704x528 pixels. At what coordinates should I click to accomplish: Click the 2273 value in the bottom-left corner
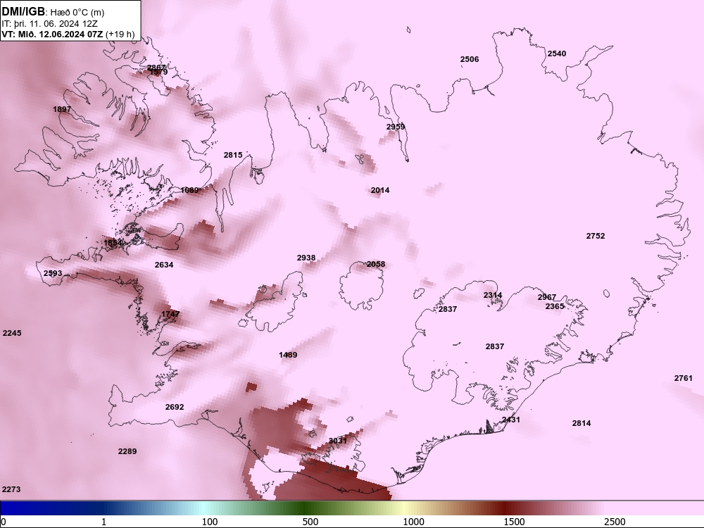click(x=11, y=489)
